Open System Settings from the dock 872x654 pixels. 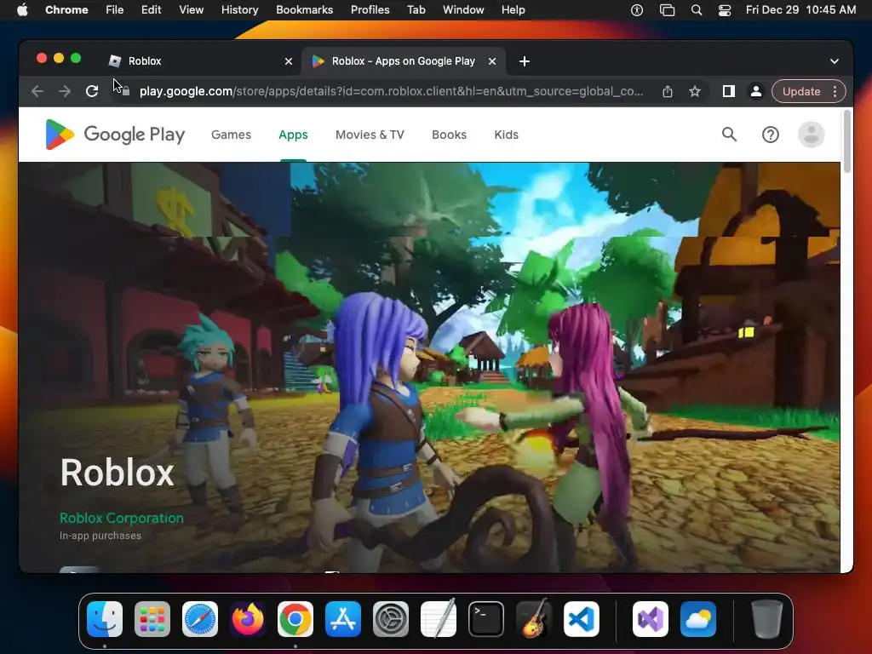coord(390,619)
